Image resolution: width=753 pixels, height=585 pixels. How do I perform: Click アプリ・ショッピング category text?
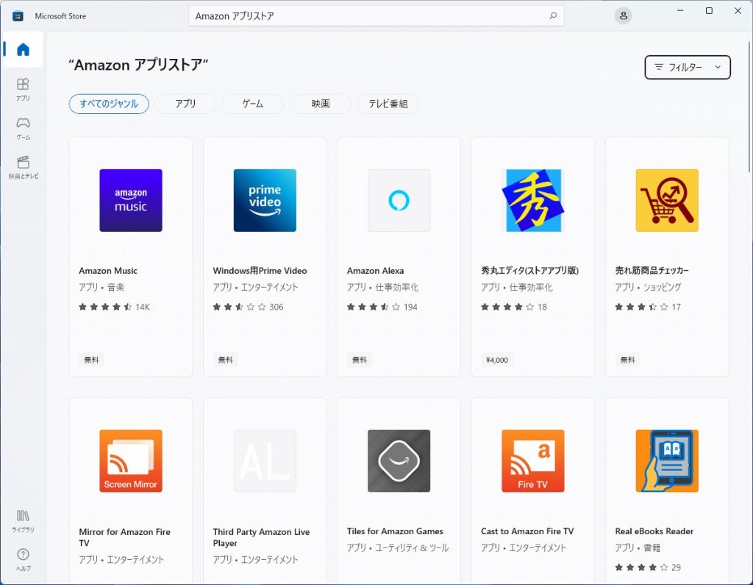[x=648, y=287]
